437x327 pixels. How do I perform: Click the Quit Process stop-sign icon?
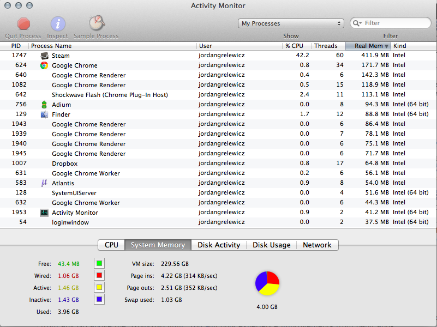pos(23,23)
